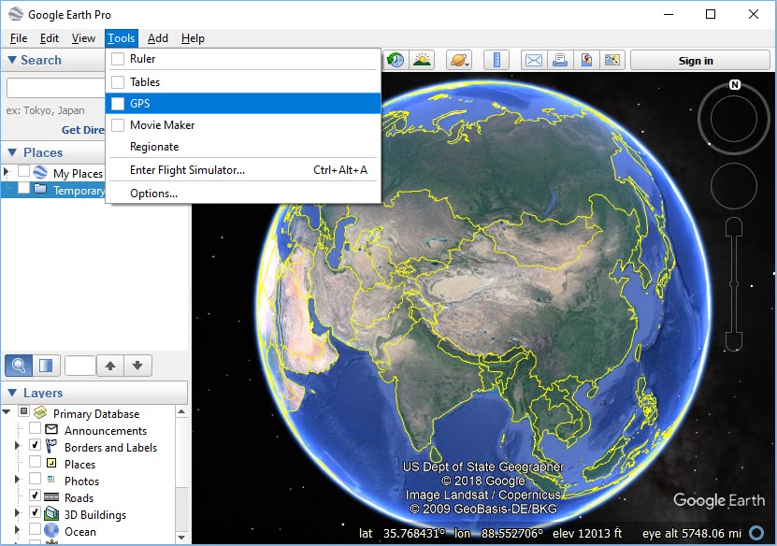Screen dimensions: 777x546
Task: Enable the Announcements layer checkbox
Action: (x=35, y=428)
